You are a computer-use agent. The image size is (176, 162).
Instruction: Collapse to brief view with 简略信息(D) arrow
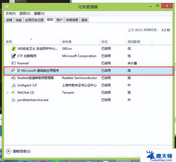[9, 151]
